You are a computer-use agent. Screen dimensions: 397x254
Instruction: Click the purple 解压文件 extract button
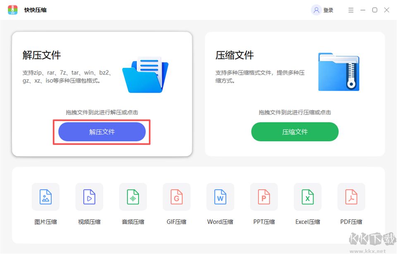click(102, 132)
